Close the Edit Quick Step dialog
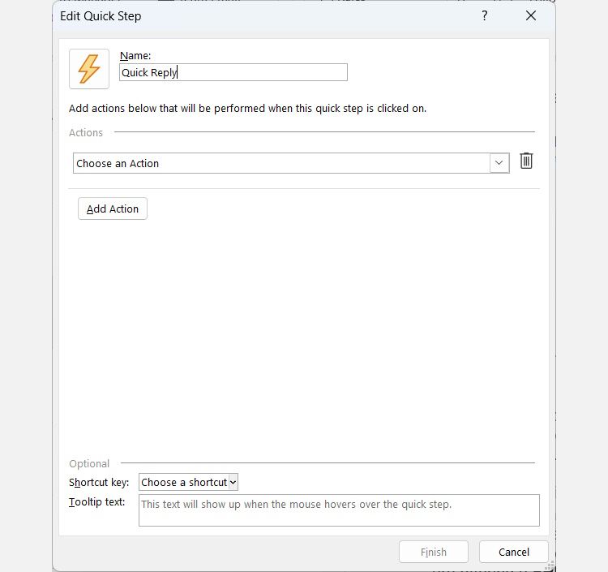608x572 pixels. 531,15
